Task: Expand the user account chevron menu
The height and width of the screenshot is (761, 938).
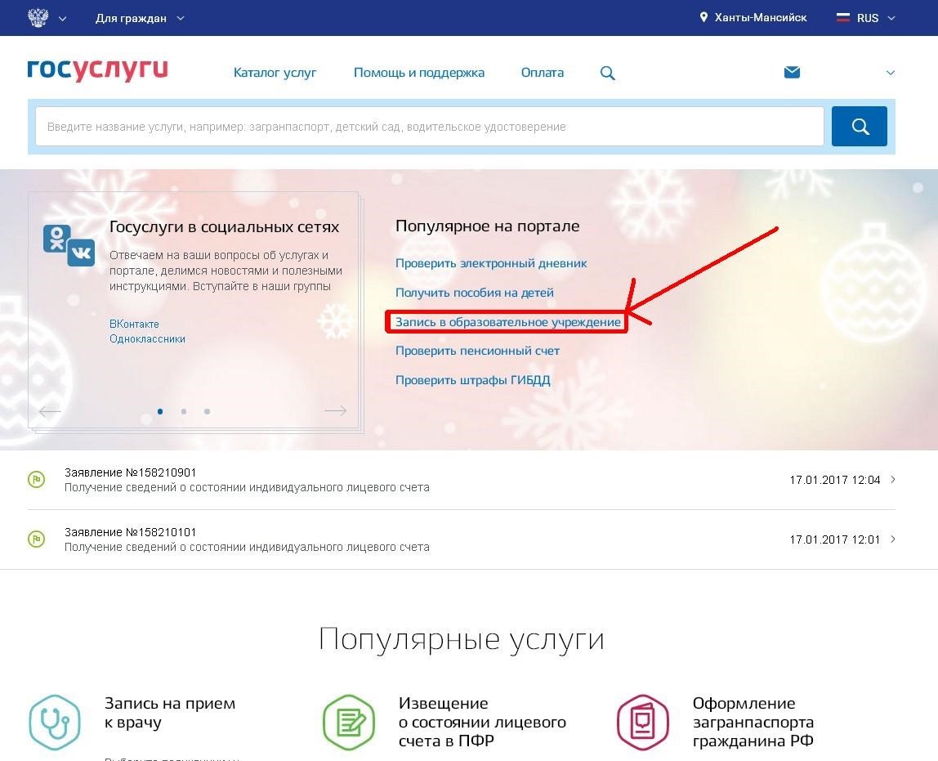Action: tap(891, 73)
